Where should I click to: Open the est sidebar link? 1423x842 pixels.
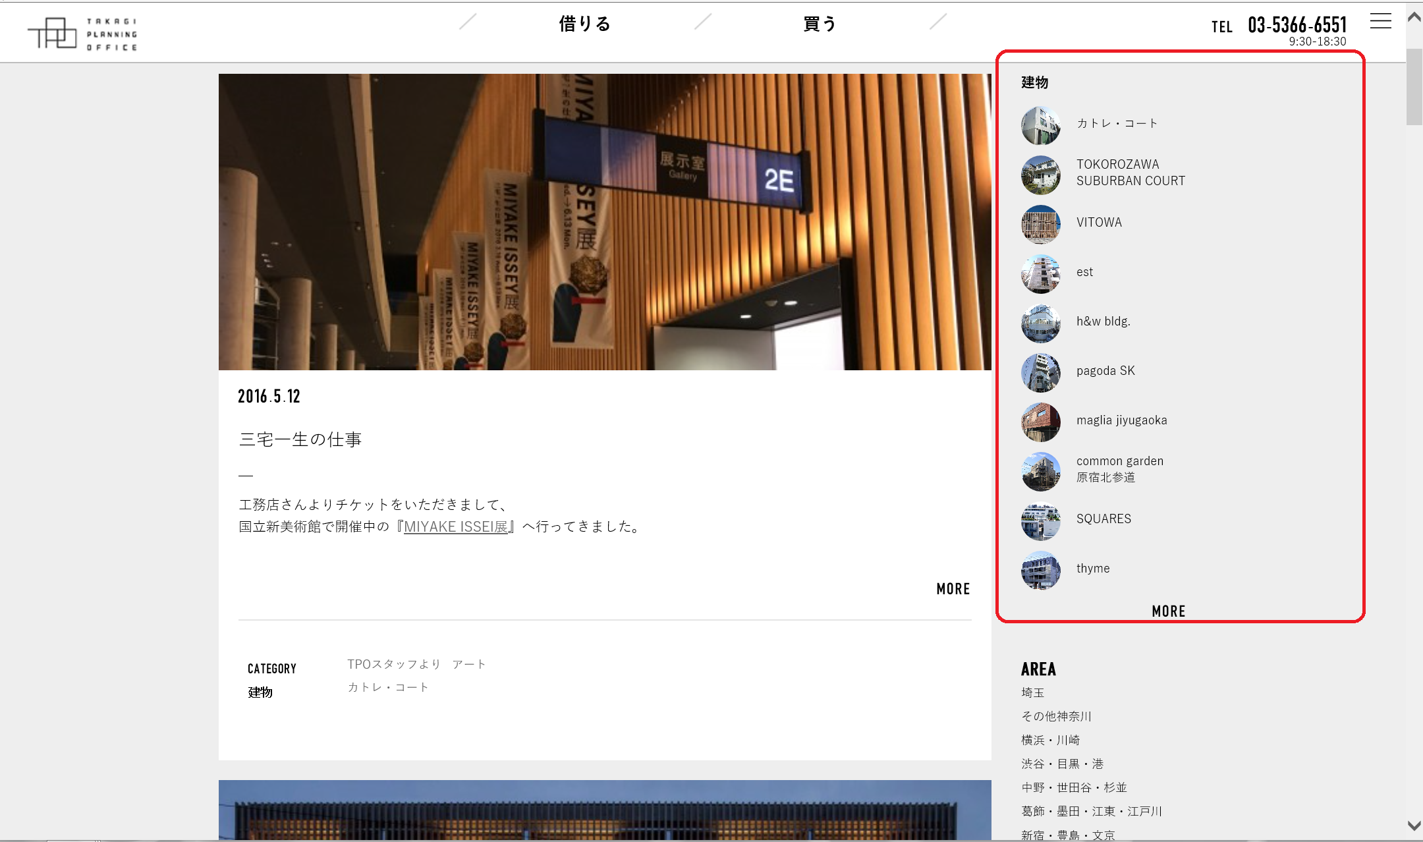click(x=1084, y=271)
